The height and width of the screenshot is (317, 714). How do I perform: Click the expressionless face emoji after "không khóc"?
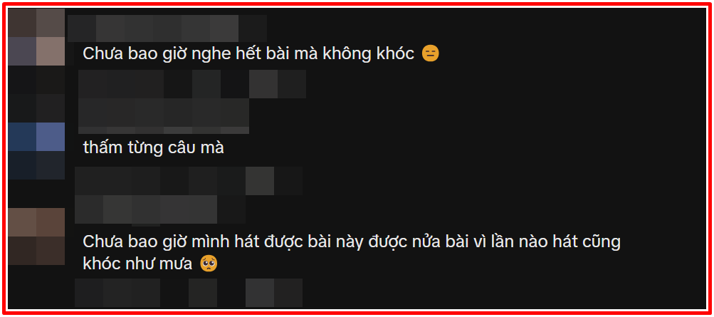click(x=430, y=53)
